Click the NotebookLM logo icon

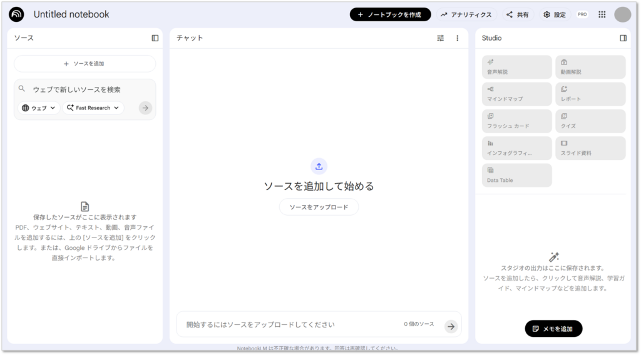(17, 14)
